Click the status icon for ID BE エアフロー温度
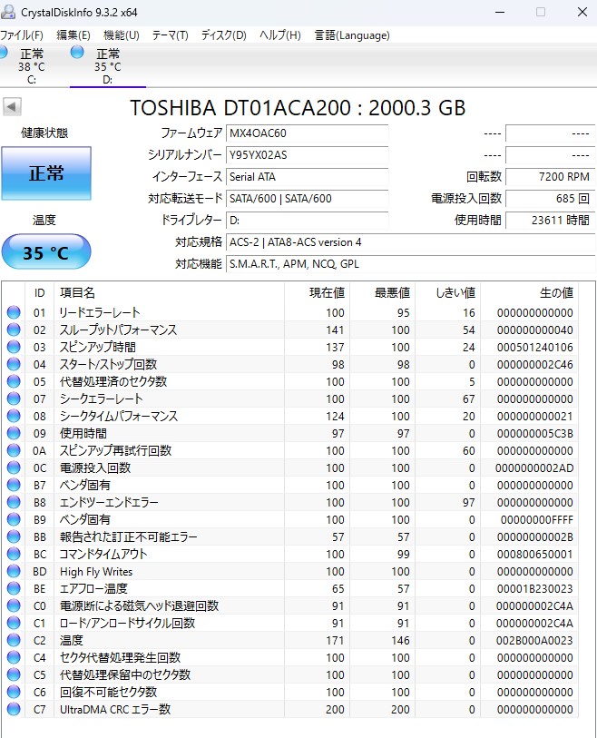 coord(14,588)
